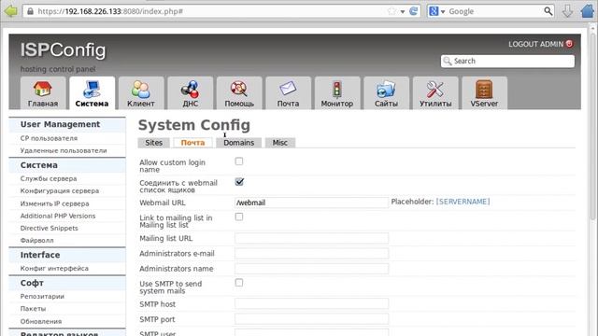This screenshot has width=598, height=336.
Task: Switch to the Domains tab
Action: (x=239, y=143)
